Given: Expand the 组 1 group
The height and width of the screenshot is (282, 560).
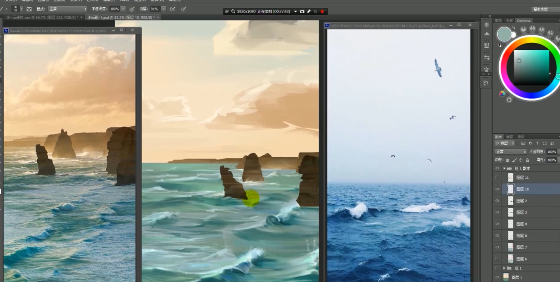Looking at the screenshot, I should coord(504,268).
